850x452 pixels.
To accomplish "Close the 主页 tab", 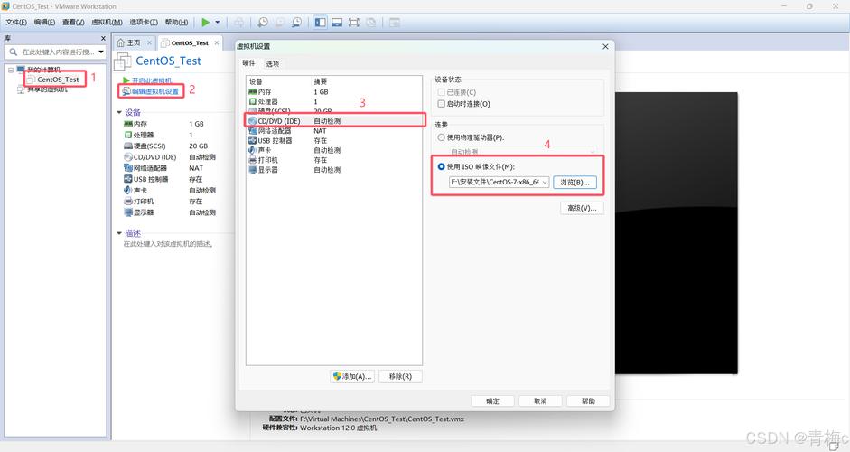I will tap(150, 42).
